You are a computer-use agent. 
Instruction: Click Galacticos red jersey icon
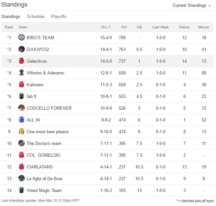(x=22, y=61)
